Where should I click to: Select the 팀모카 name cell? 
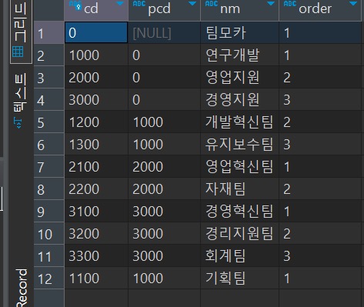pos(239,32)
